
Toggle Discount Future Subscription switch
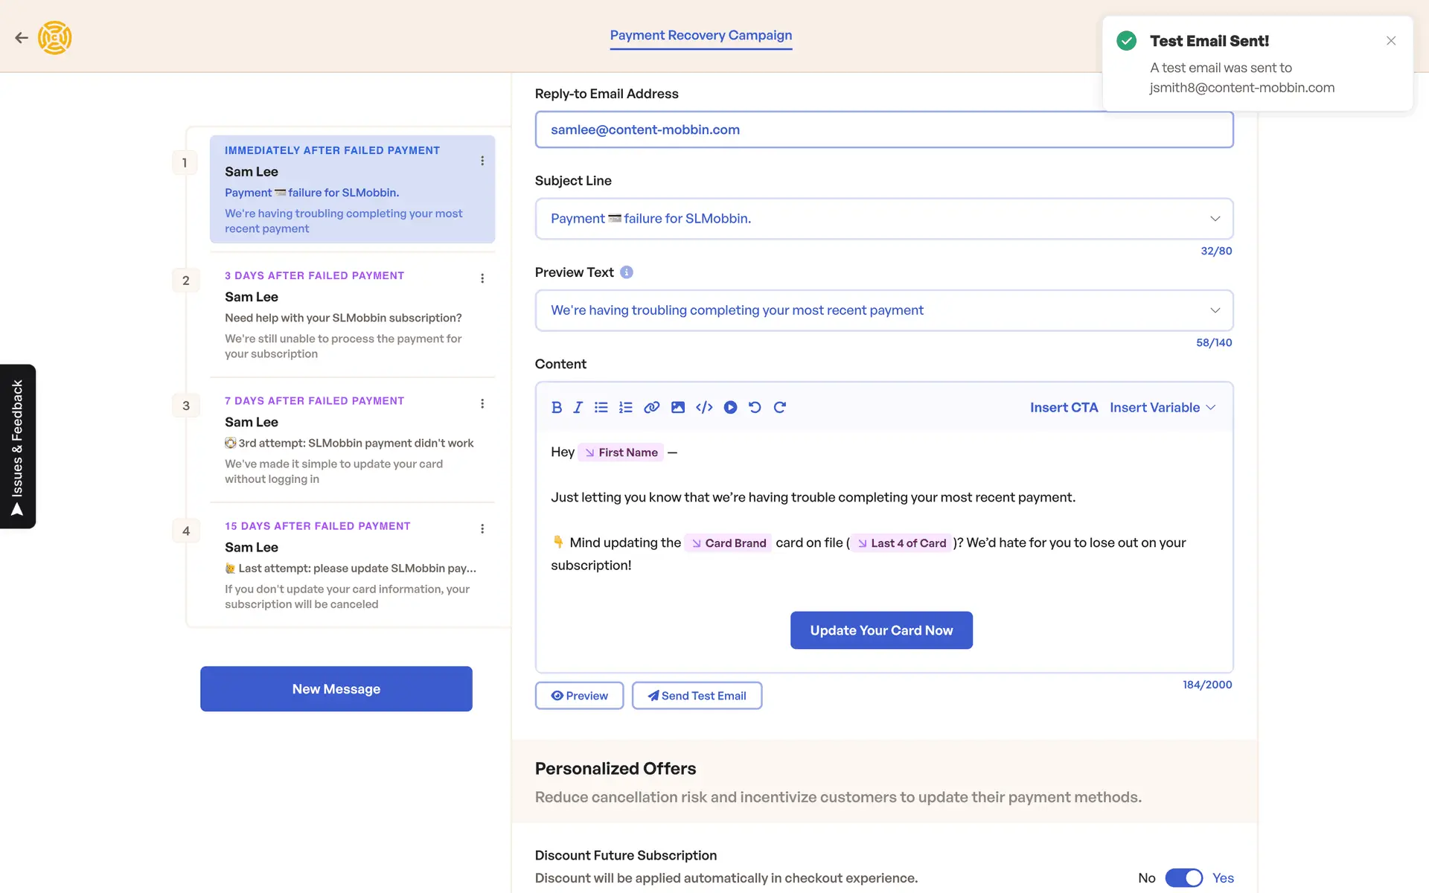[x=1183, y=878]
